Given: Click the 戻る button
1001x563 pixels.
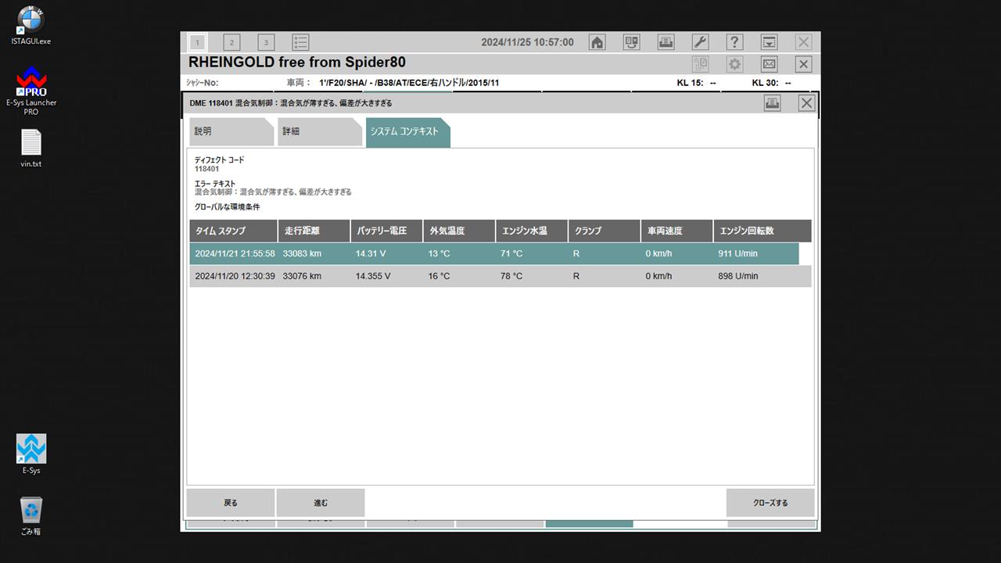Looking at the screenshot, I should point(231,503).
